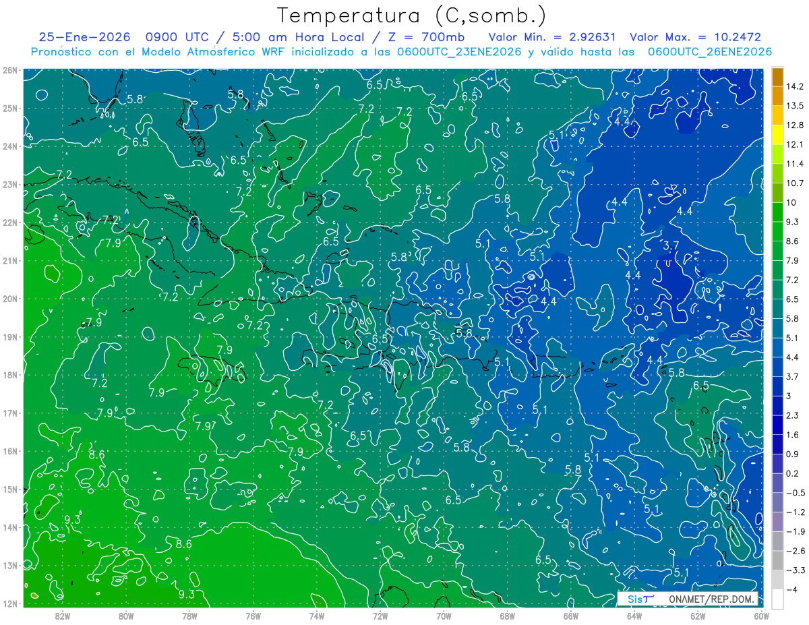The image size is (809, 625).
Task: Click the '24N' latitude axis label
Action: [10, 146]
